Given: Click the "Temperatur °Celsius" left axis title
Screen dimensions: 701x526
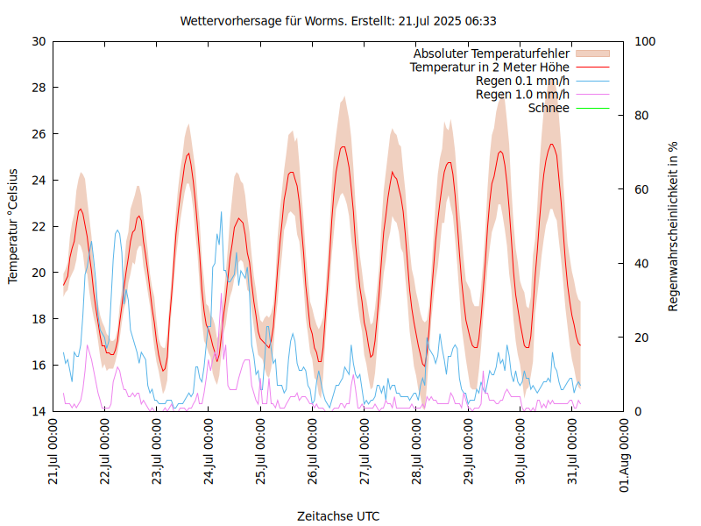Looking at the screenshot, I should point(13,225).
